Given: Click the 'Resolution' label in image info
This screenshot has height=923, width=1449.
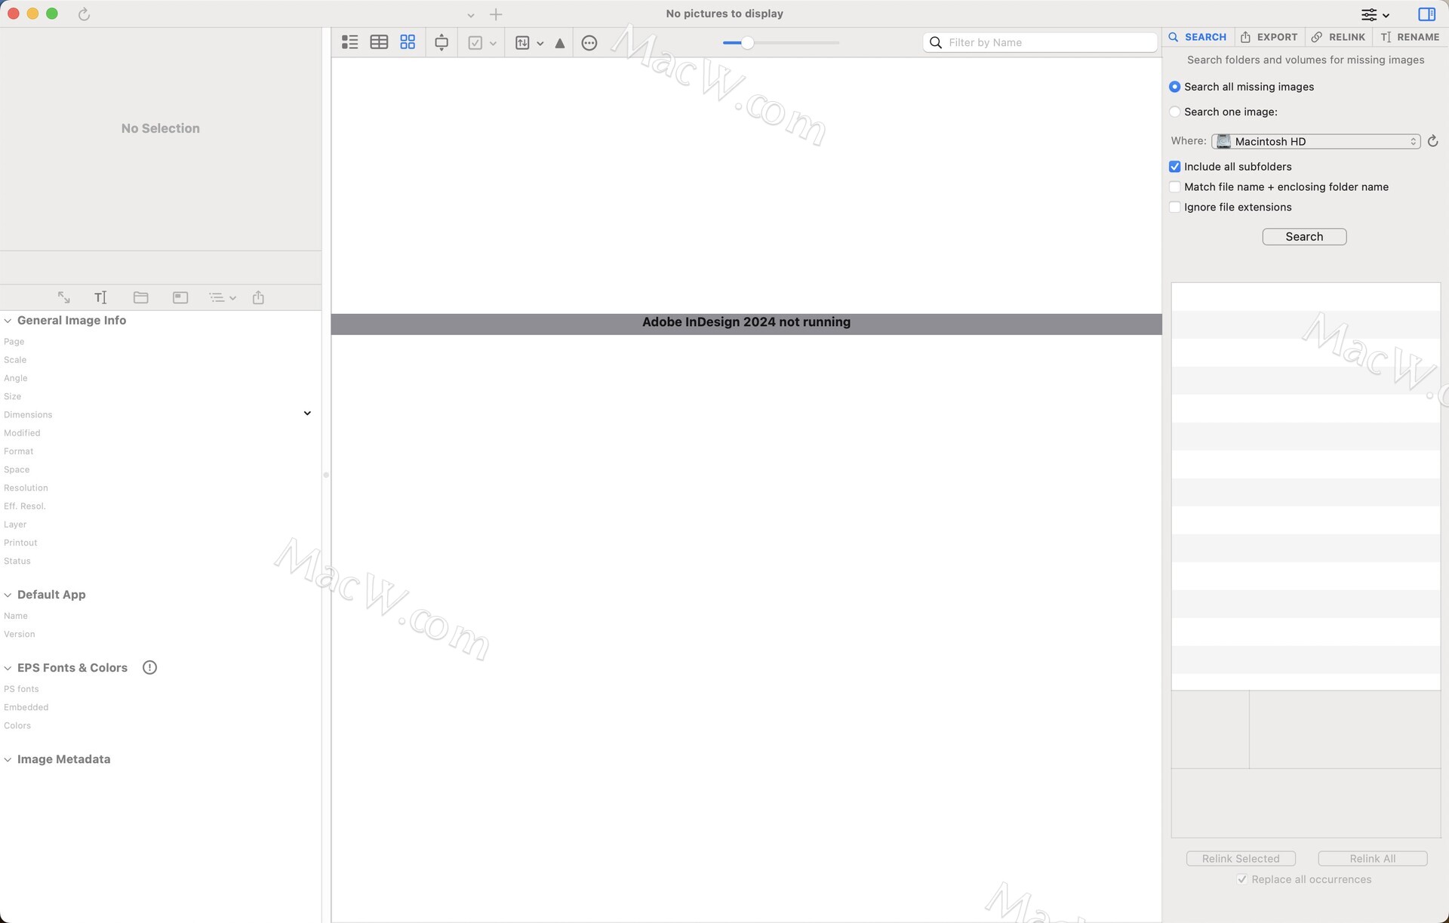Looking at the screenshot, I should [x=26, y=488].
